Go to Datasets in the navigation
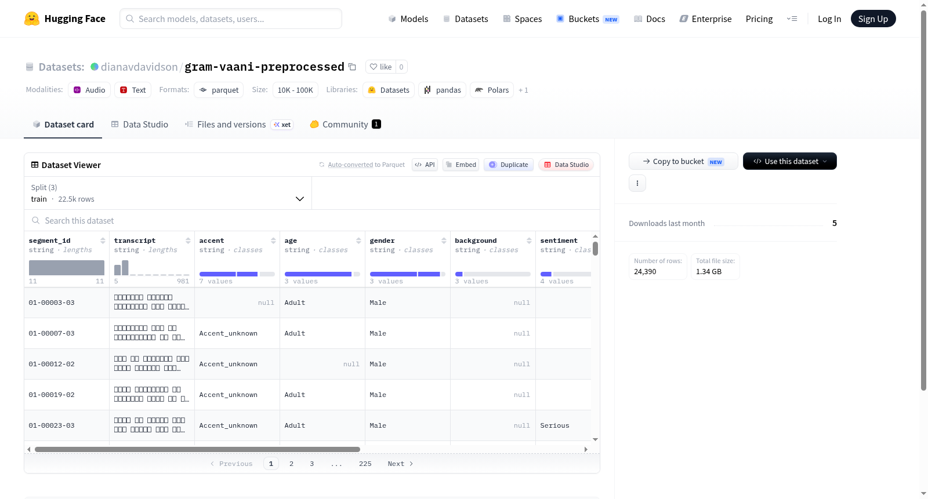This screenshot has width=928, height=499. pyautogui.click(x=465, y=19)
